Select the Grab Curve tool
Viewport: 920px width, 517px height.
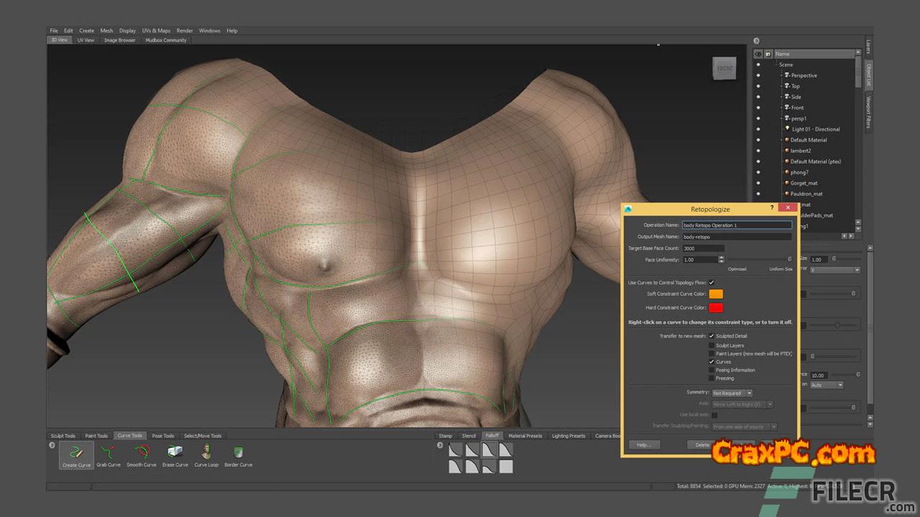(x=109, y=455)
